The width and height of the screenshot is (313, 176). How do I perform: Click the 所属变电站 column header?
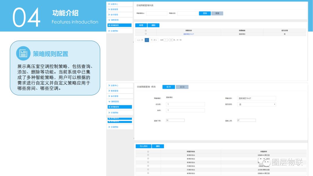[x=191, y=152]
